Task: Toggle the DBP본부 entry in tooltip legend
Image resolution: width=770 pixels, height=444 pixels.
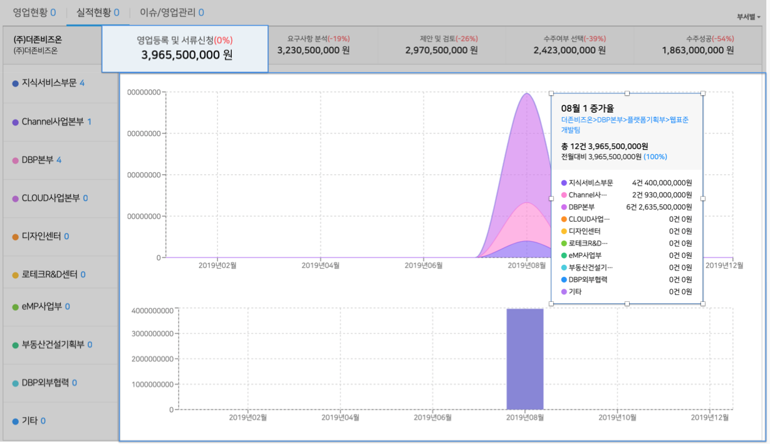Action: pos(580,207)
